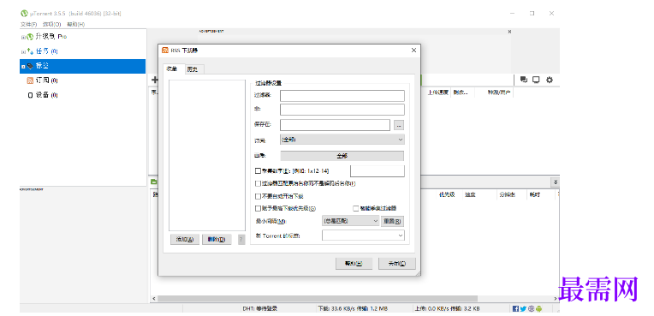Viewport: 654px width, 316px height.
Task: Enable highest download priority (S) checkbox
Action: pos(258,208)
